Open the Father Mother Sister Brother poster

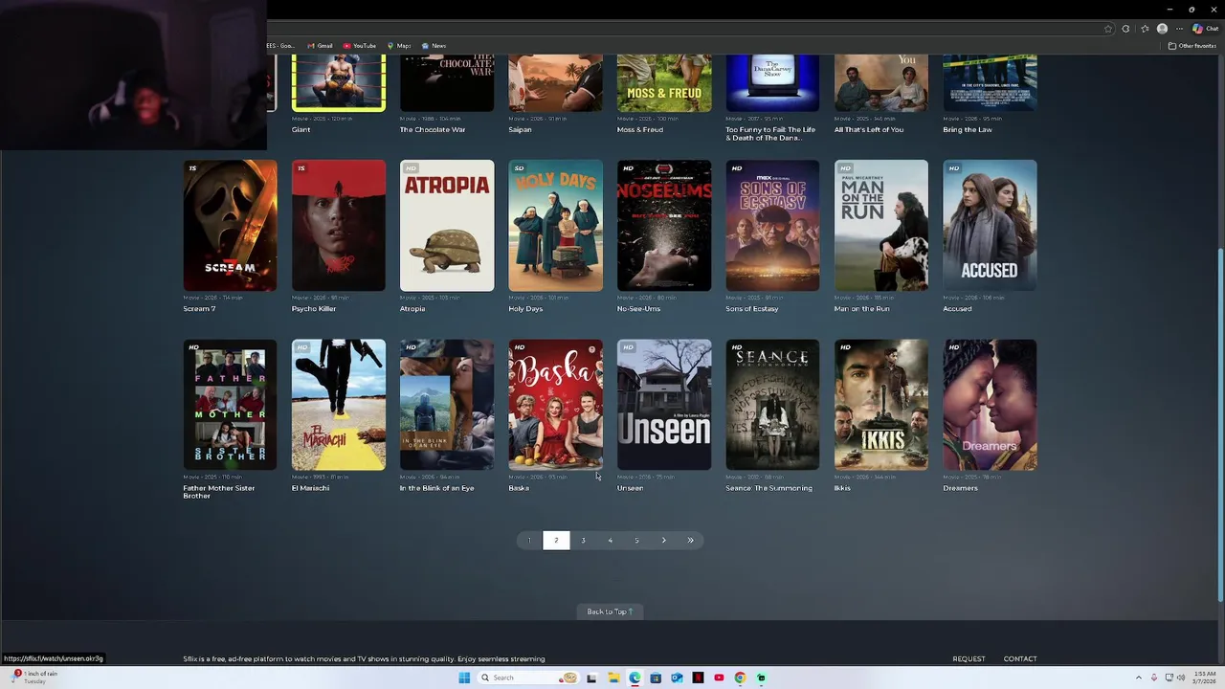(230, 405)
